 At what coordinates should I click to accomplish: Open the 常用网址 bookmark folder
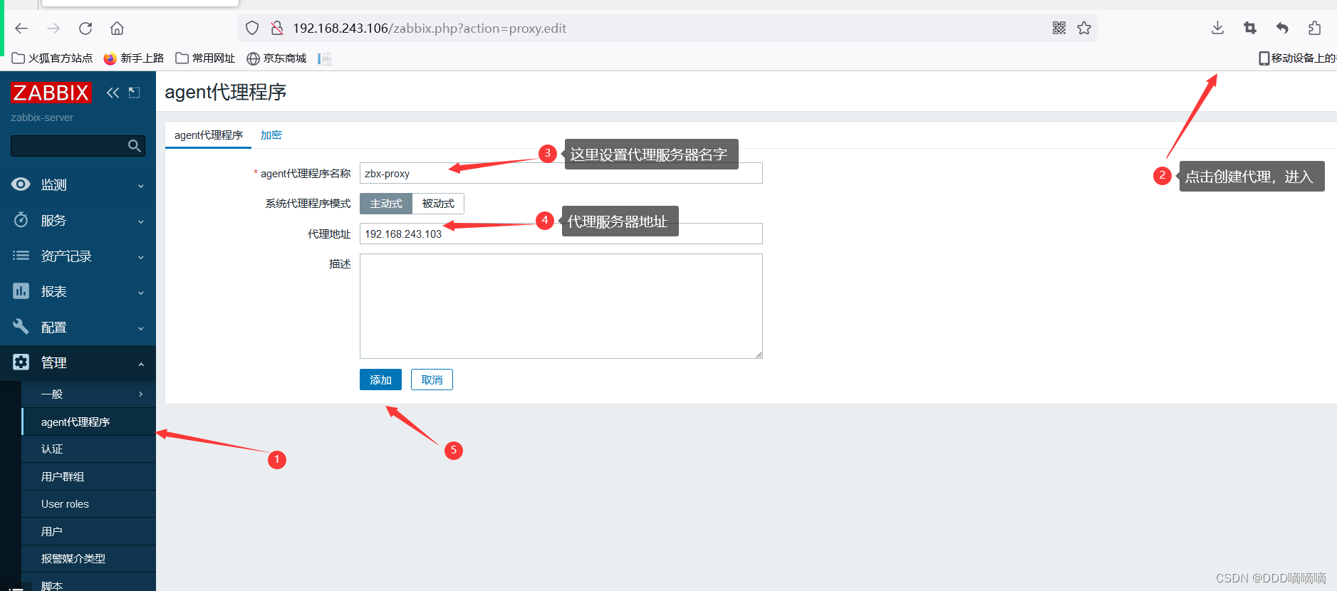tap(205, 58)
